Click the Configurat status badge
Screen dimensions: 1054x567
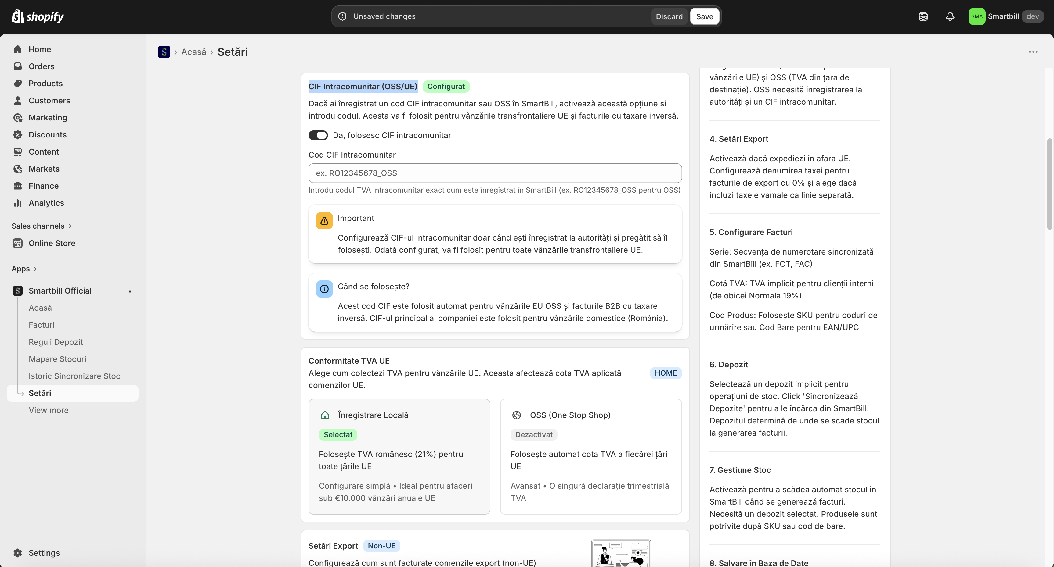click(446, 87)
